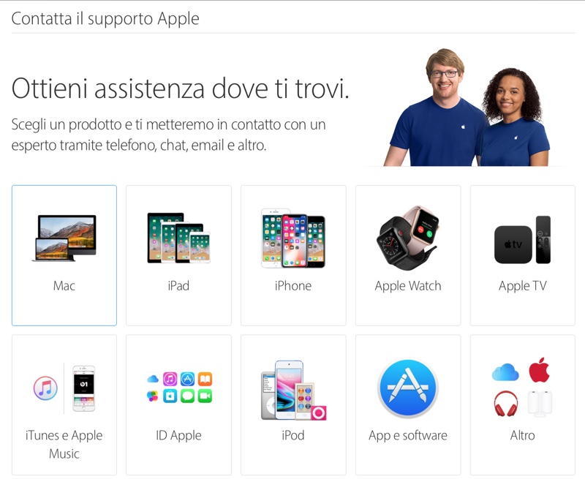Viewport: 585px width, 479px height.
Task: Click the iCloud icon in Altro tile
Action: point(505,372)
